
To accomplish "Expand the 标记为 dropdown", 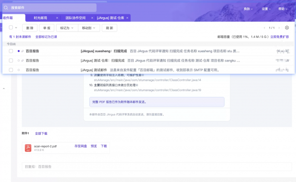I will 67,28.
